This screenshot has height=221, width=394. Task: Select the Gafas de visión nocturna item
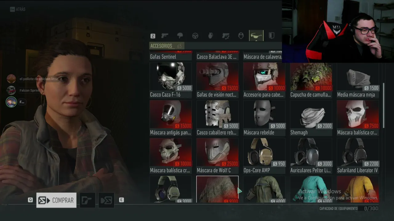coord(217,80)
